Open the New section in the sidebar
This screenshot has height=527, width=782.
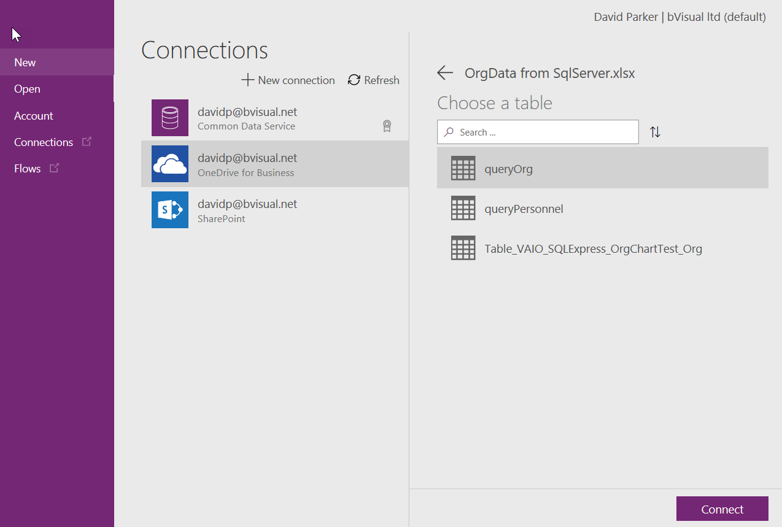click(25, 62)
